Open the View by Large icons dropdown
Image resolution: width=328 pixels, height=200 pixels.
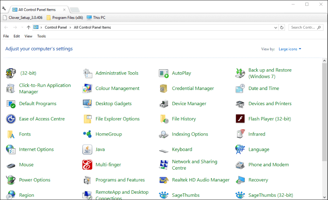[290, 49]
